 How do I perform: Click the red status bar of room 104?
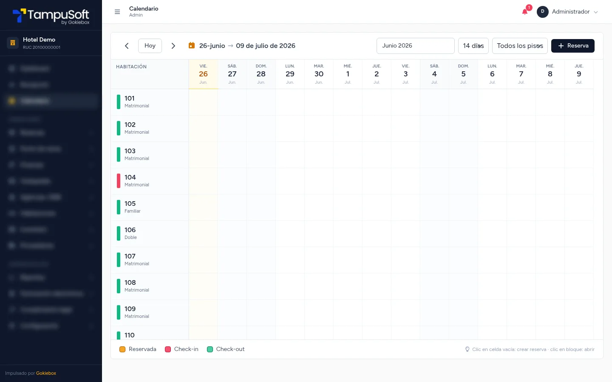tap(119, 181)
